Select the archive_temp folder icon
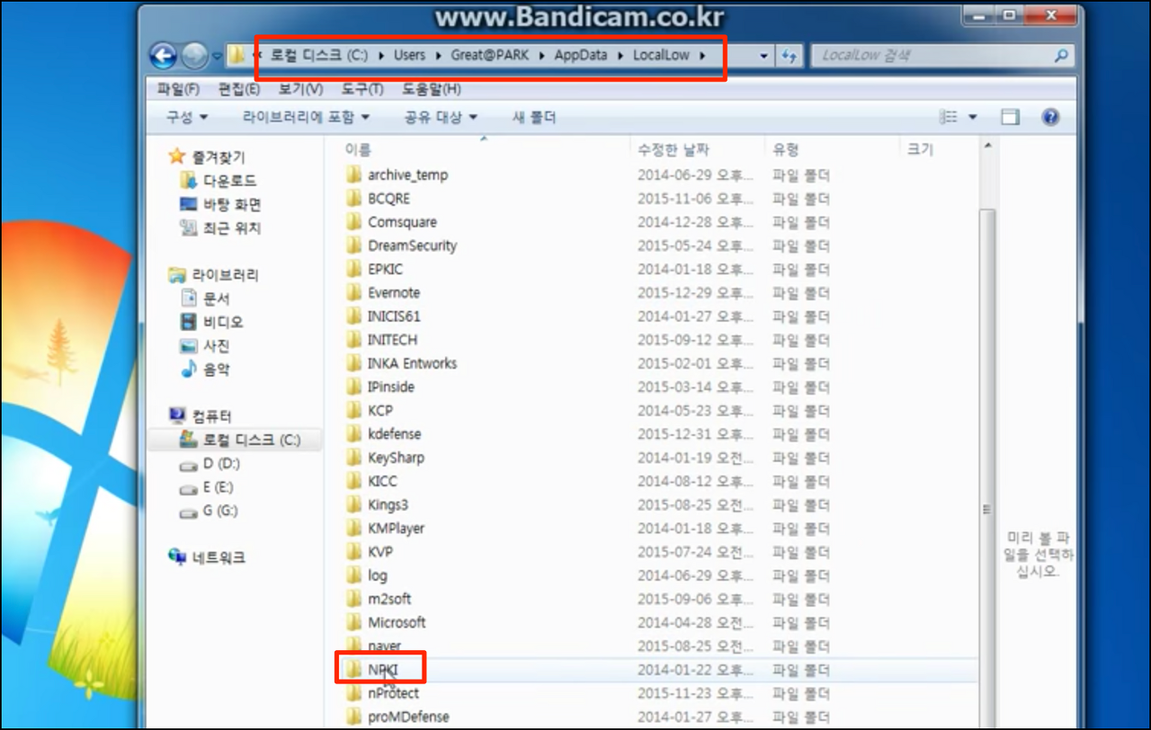This screenshot has height=730, width=1151. [353, 174]
